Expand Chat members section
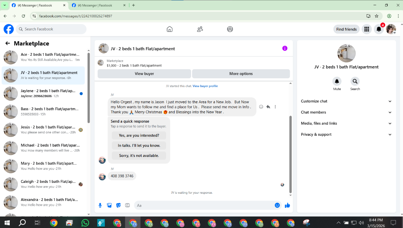 [x=346, y=112]
